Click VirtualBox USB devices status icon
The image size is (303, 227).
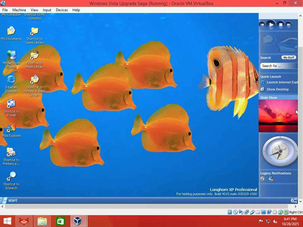pyautogui.click(x=252, y=212)
